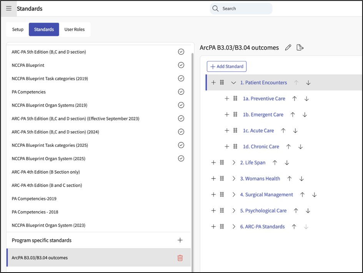Switch to the User Roles tab
The height and width of the screenshot is (273, 363).
pos(75,30)
